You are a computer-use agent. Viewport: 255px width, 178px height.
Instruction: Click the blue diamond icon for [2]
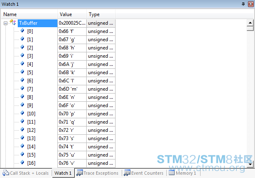coord(22,47)
